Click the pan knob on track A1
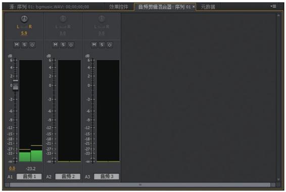The width and height of the screenshot is (286, 192). click(24, 19)
